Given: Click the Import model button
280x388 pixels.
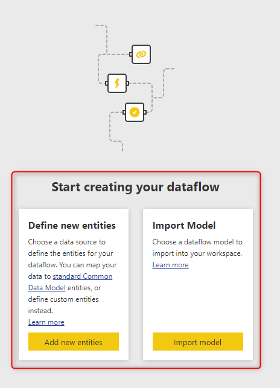Looking at the screenshot, I should pyautogui.click(x=198, y=342).
